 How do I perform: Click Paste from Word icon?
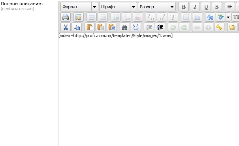112,27
